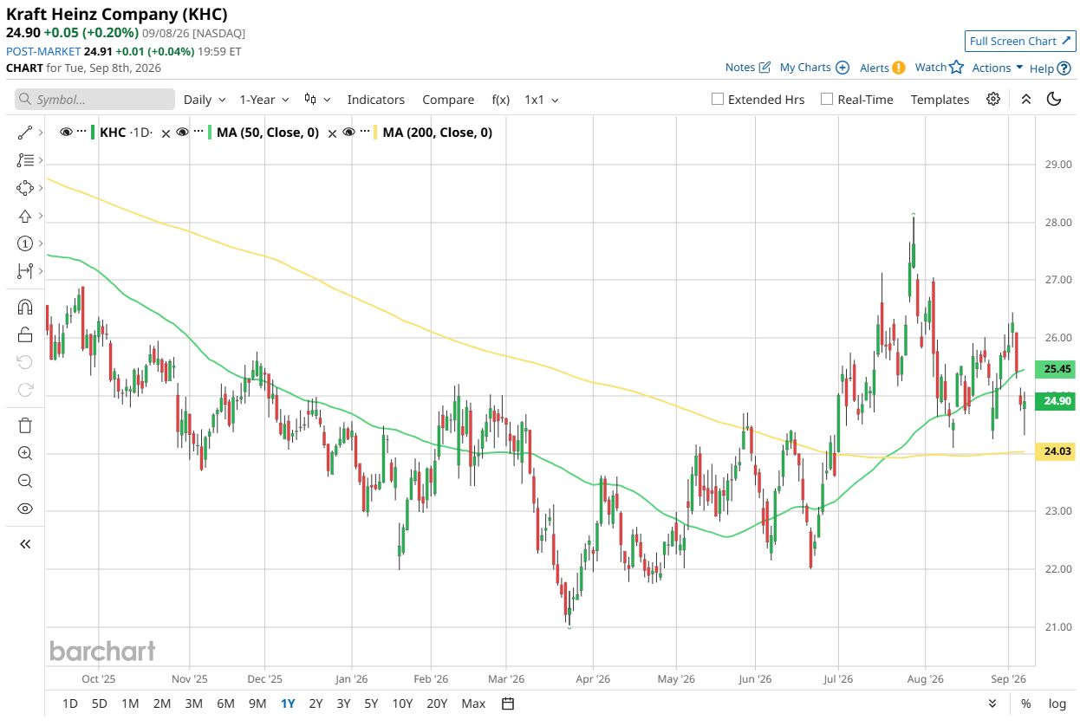Click the Symbol search input field
This screenshot has height=726, width=1080.
[94, 100]
